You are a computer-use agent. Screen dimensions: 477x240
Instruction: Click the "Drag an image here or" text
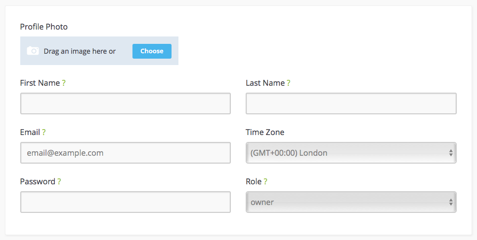coord(80,51)
